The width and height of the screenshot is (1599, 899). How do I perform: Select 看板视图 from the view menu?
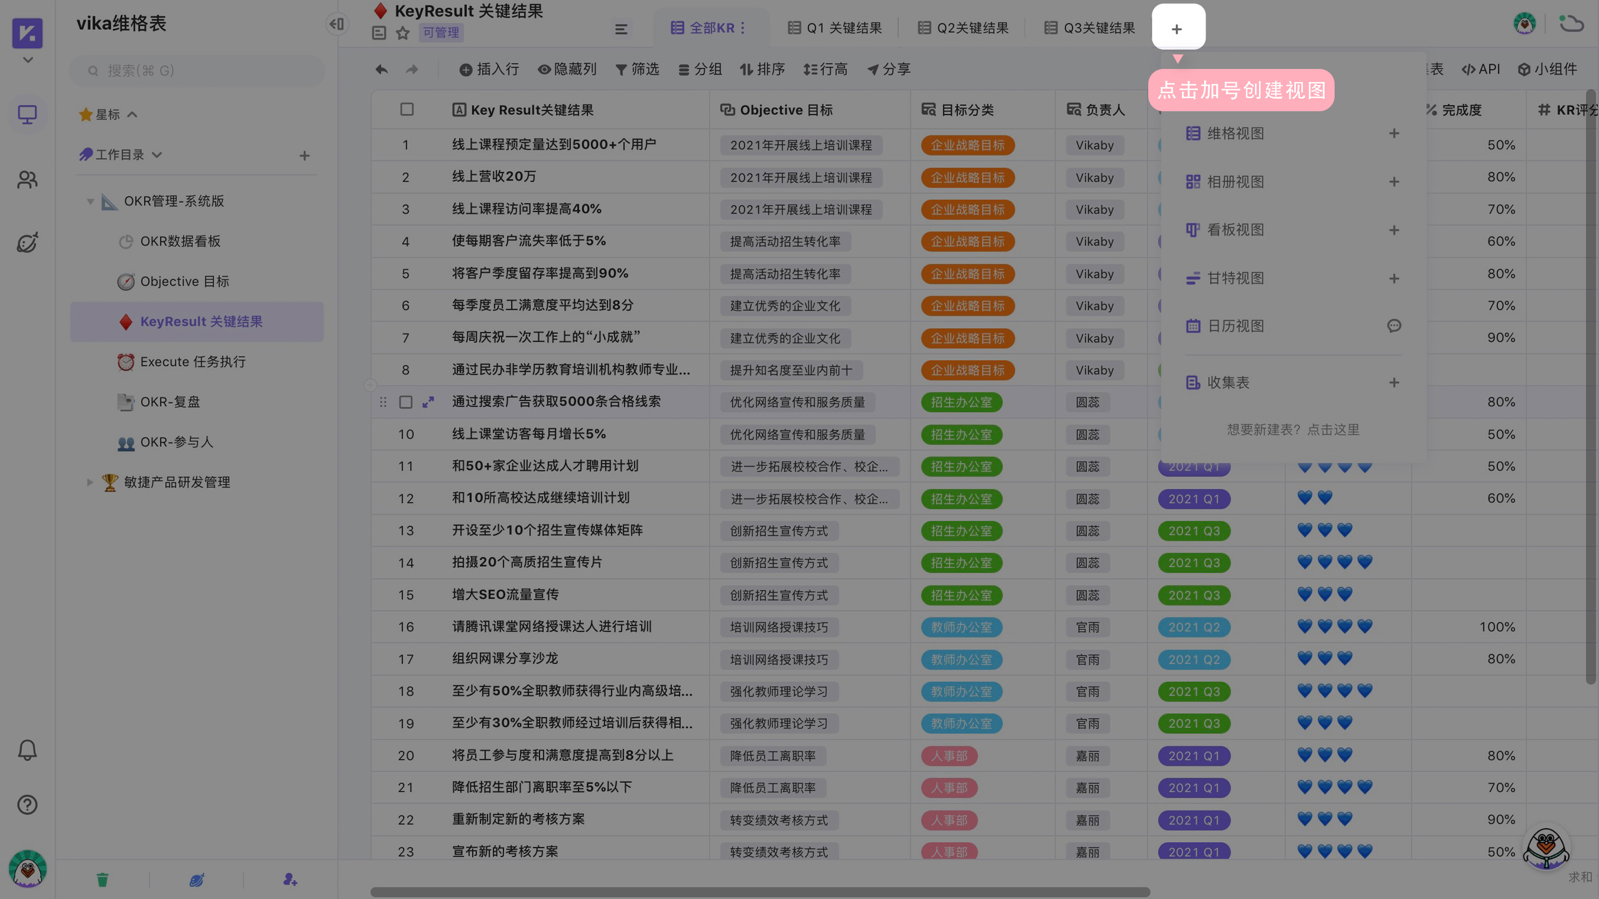click(1235, 230)
